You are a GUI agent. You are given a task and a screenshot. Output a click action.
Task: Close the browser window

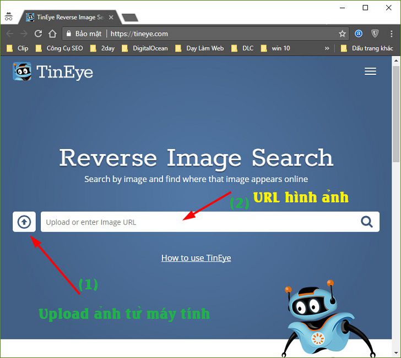point(388,8)
